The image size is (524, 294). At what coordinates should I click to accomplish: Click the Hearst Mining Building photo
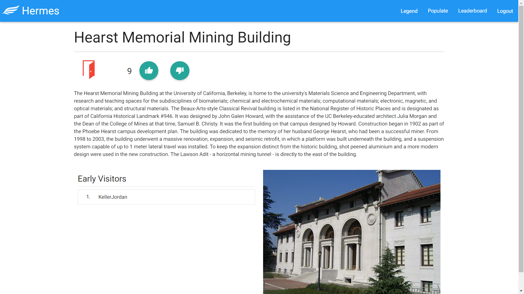pyautogui.click(x=352, y=231)
